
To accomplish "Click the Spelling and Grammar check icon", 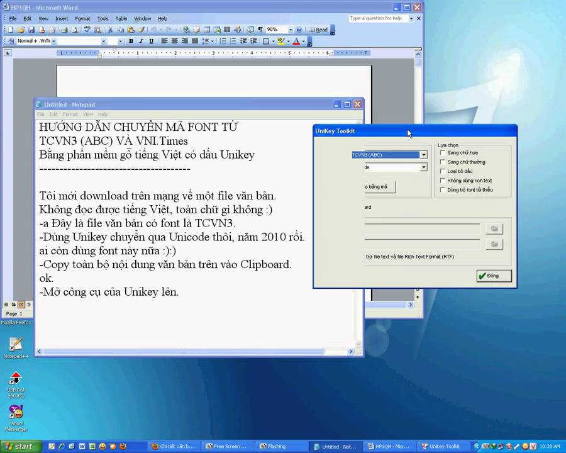I will click(87, 30).
